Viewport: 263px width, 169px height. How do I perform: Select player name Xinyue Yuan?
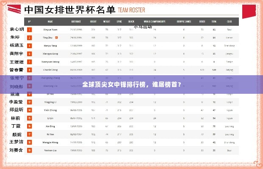(x=50, y=30)
